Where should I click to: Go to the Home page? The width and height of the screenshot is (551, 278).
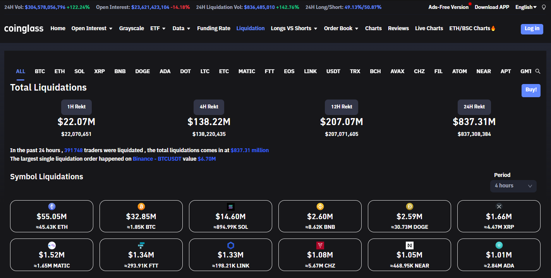[58, 28]
